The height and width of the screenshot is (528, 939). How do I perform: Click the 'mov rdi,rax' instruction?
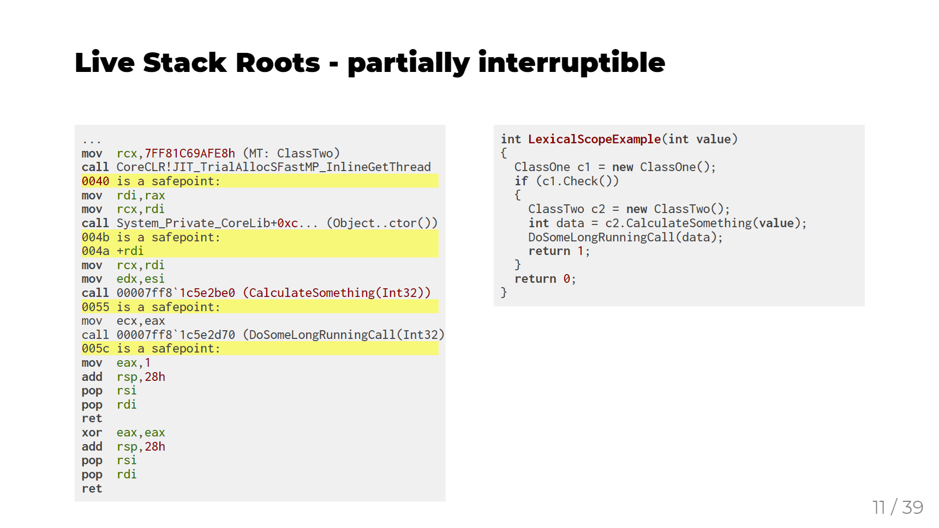123,195
